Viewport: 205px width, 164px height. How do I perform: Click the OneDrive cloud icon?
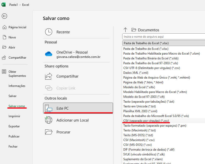click(49, 54)
